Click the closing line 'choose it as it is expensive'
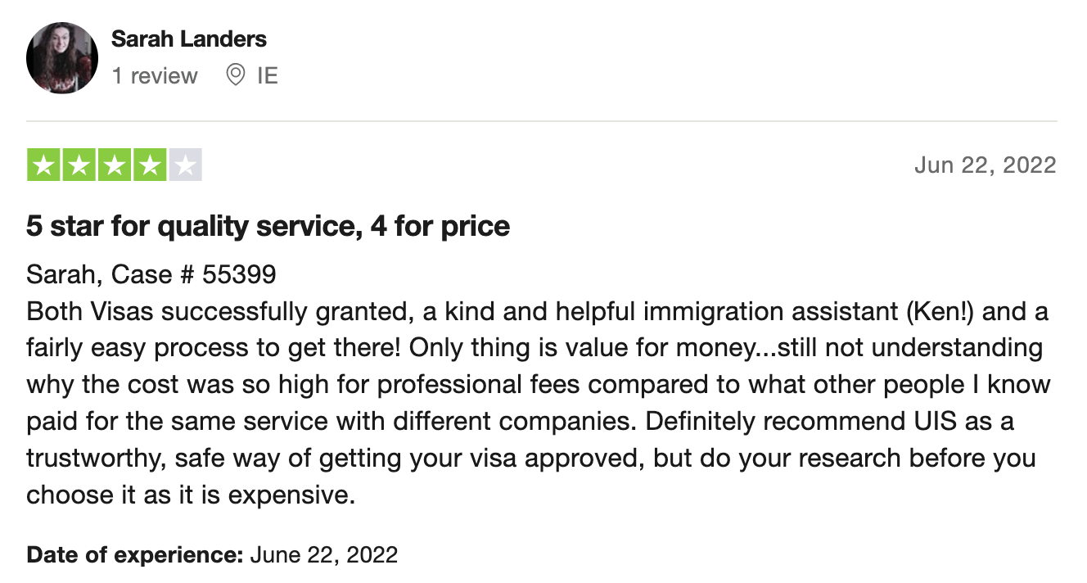Viewport: 1087px width, 583px height. pyautogui.click(x=191, y=496)
